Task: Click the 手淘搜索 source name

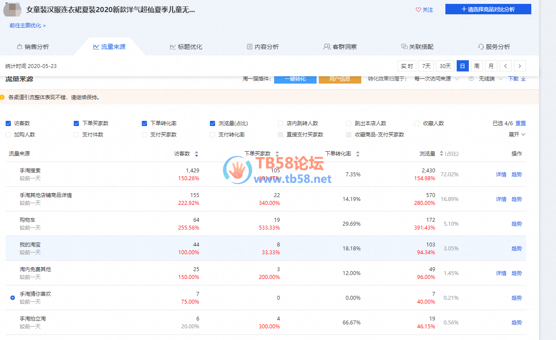Action: pos(30,171)
